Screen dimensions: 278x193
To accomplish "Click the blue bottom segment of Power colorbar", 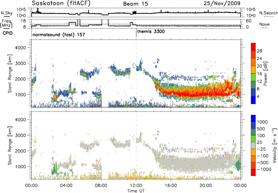I will pyautogui.click(x=253, y=100).
